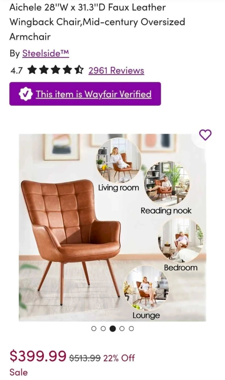The width and height of the screenshot is (225, 380).
Task: Select the fourth image carousel dot
Action: pos(122,329)
